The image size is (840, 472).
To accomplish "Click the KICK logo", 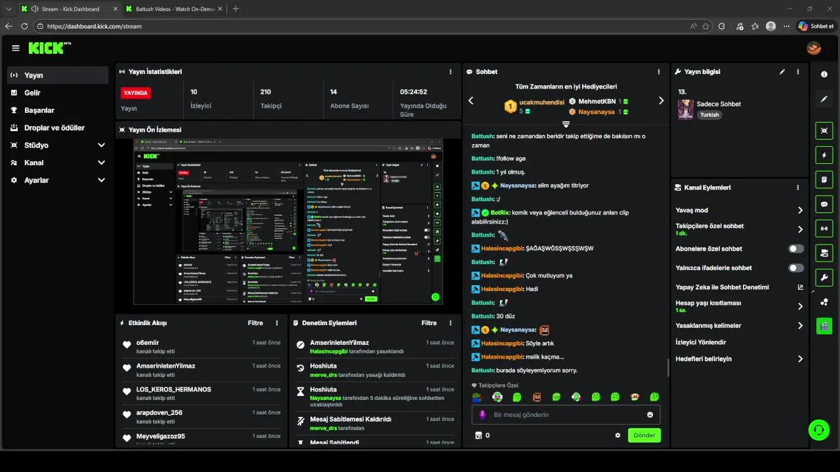I will point(49,48).
